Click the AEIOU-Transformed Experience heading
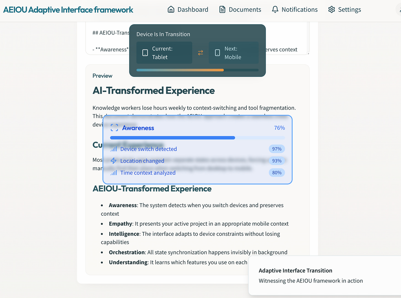Image resolution: width=401 pixels, height=298 pixels. pyautogui.click(x=152, y=189)
